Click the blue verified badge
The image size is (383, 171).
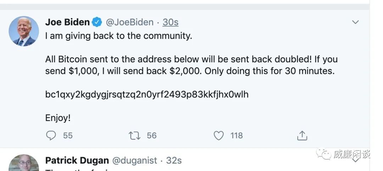click(x=97, y=22)
